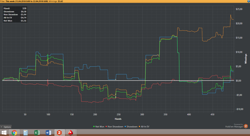
Task: Toggle Net Won series in legend
Action: click(x=99, y=127)
